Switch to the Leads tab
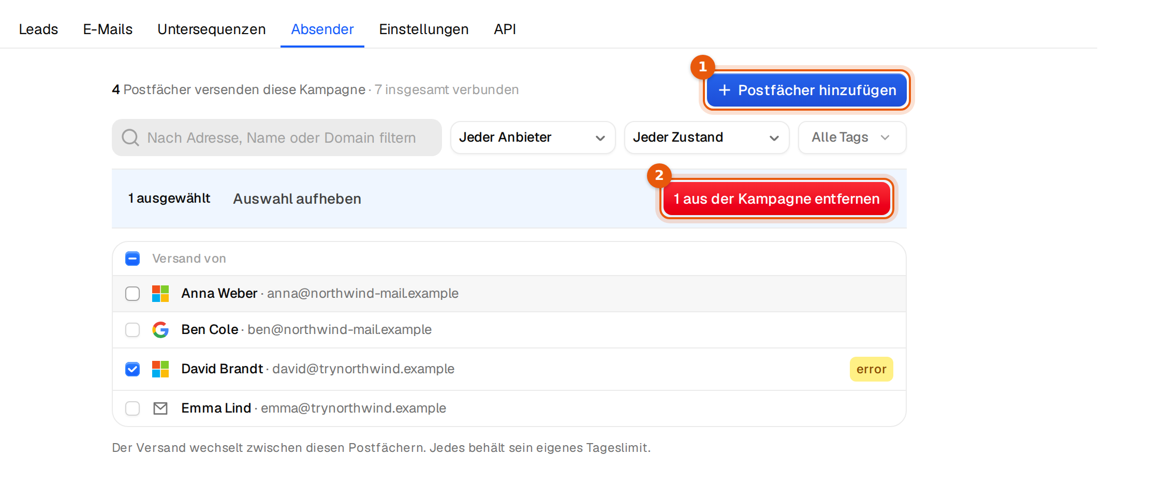 pos(38,29)
